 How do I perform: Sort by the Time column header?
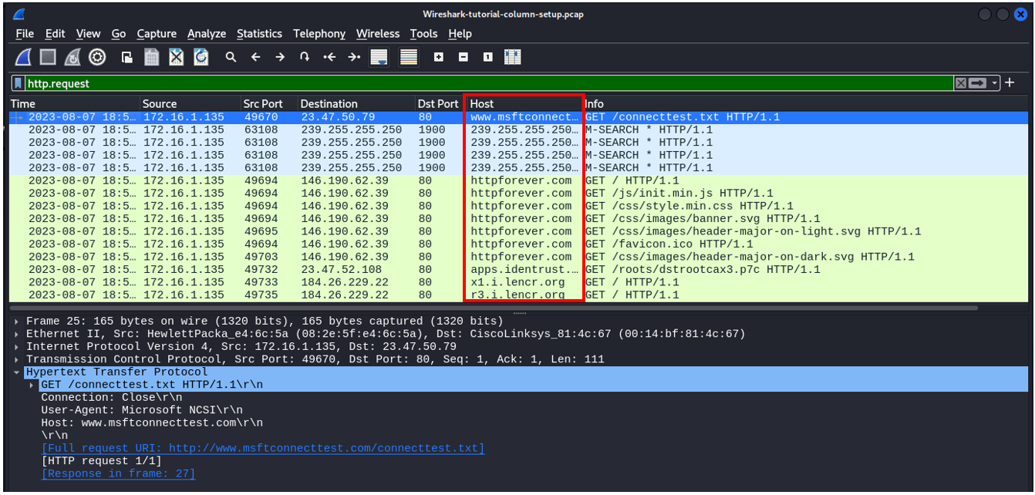point(75,103)
